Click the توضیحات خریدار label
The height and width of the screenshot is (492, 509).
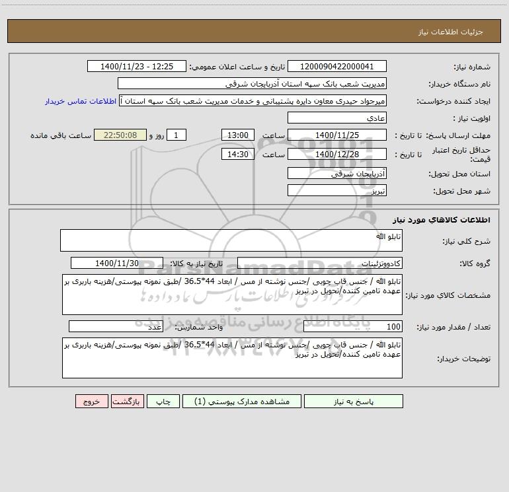point(464,359)
